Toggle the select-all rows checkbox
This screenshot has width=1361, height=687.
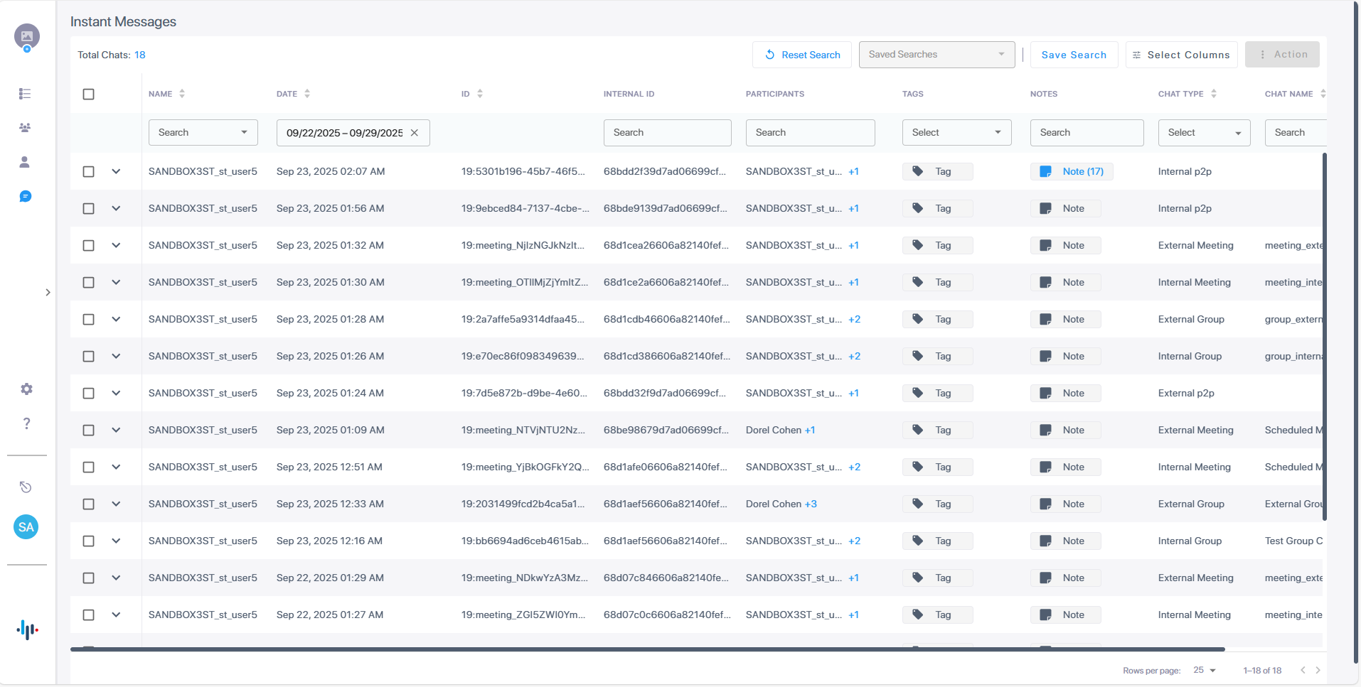[x=89, y=94]
